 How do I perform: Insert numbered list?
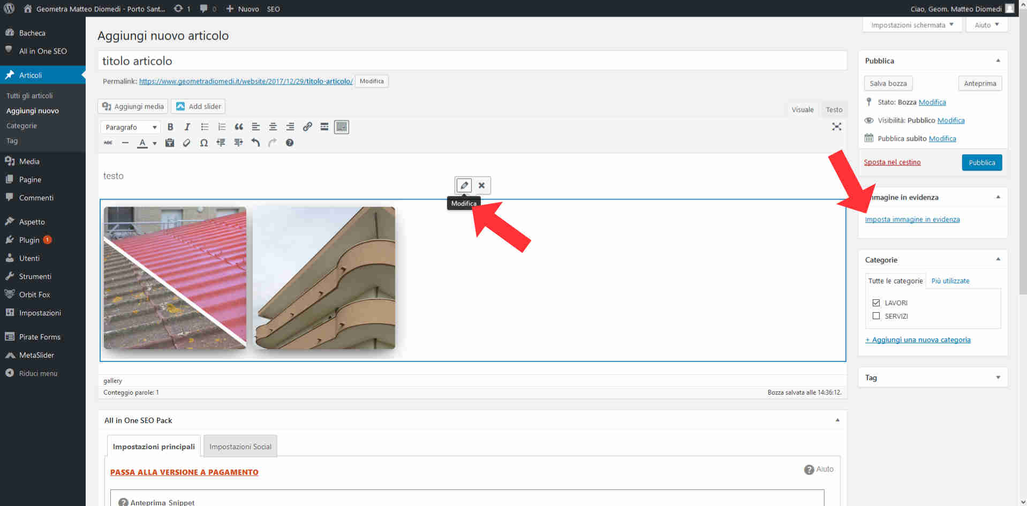pyautogui.click(x=222, y=127)
